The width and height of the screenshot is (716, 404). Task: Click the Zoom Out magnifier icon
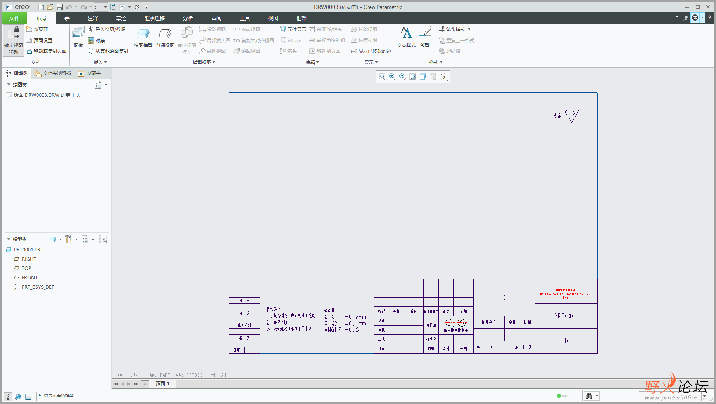(x=402, y=77)
